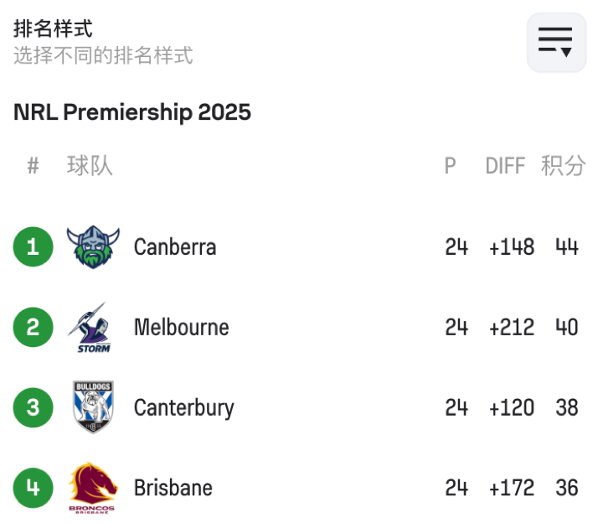Click the DIFF column header
598x523 pixels.
click(x=505, y=166)
